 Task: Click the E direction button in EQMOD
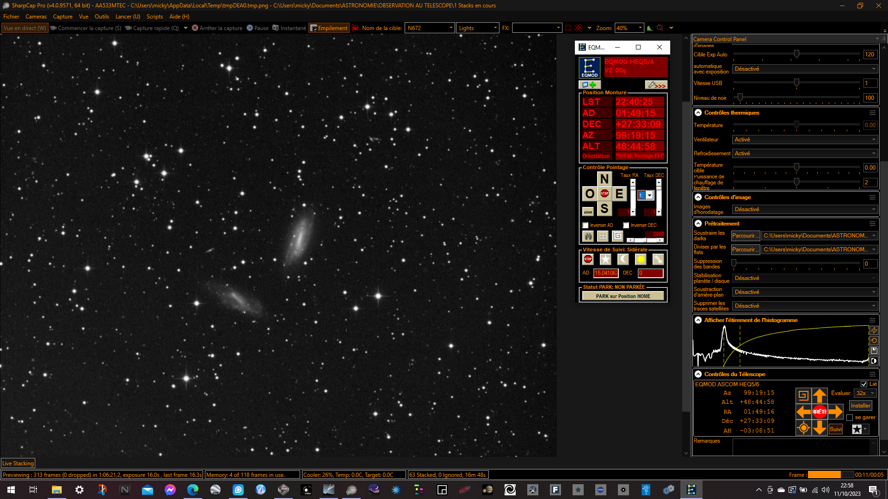coord(619,194)
